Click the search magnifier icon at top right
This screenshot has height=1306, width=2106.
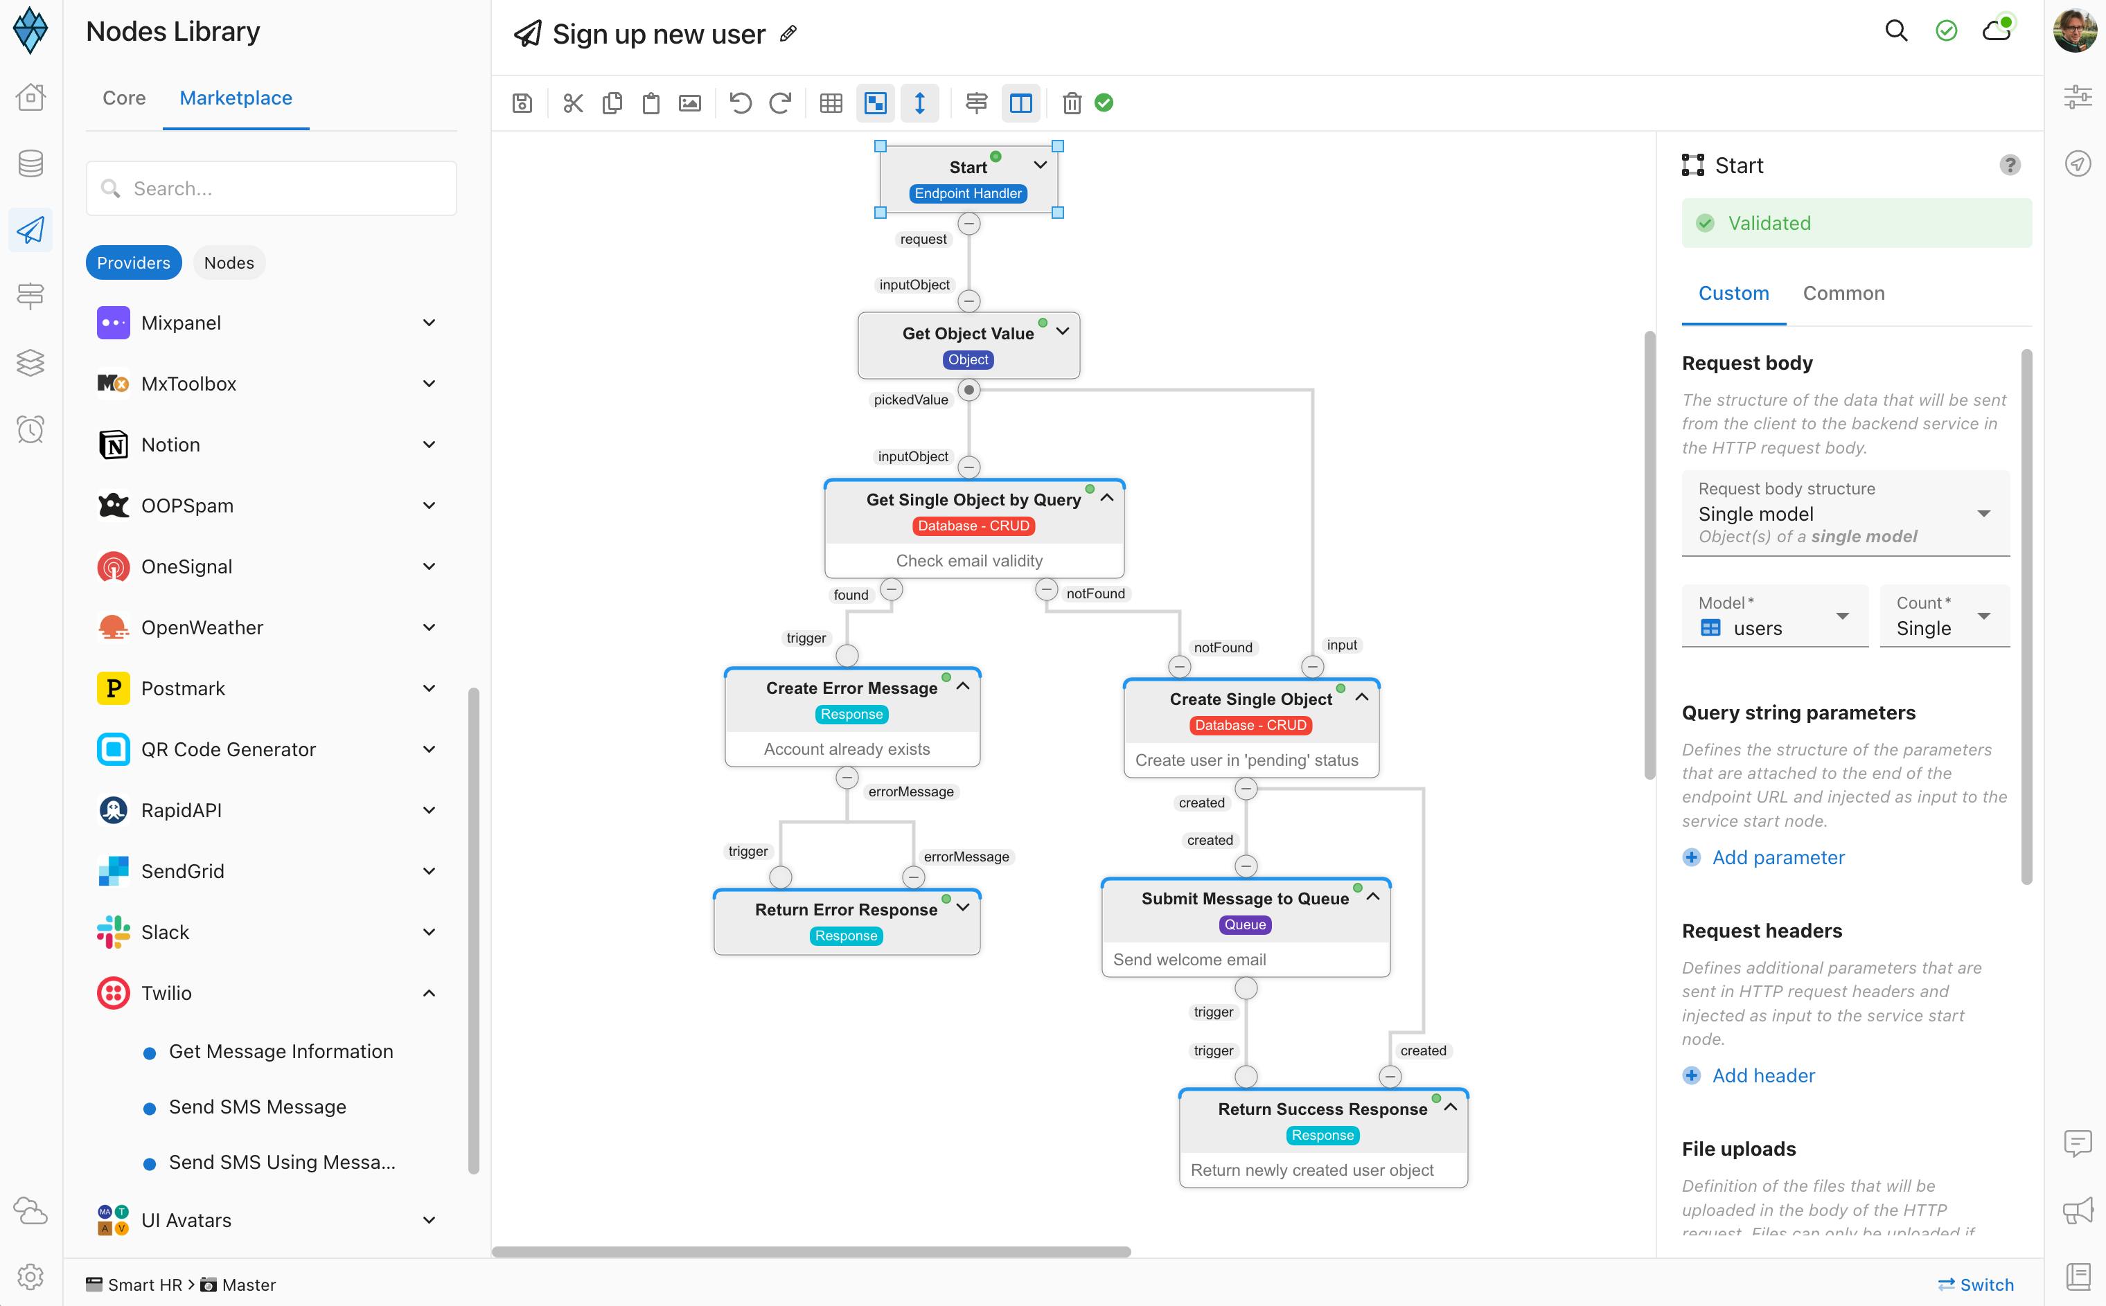tap(1895, 31)
